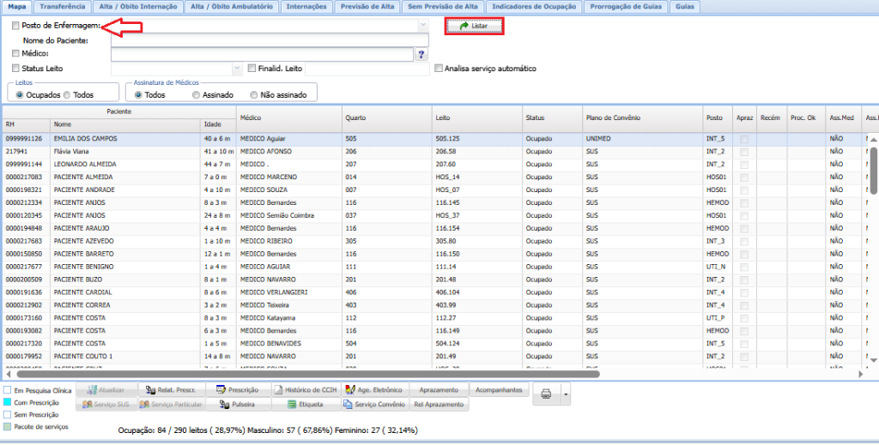Select the Mapa tab
The width and height of the screenshot is (879, 445).
click(x=17, y=7)
